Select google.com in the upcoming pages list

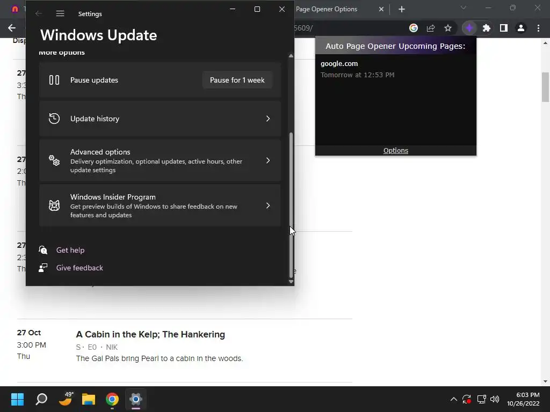[339, 63]
